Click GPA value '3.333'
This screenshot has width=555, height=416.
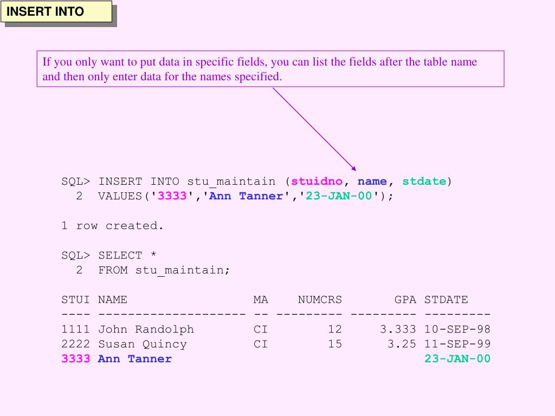tap(398, 329)
